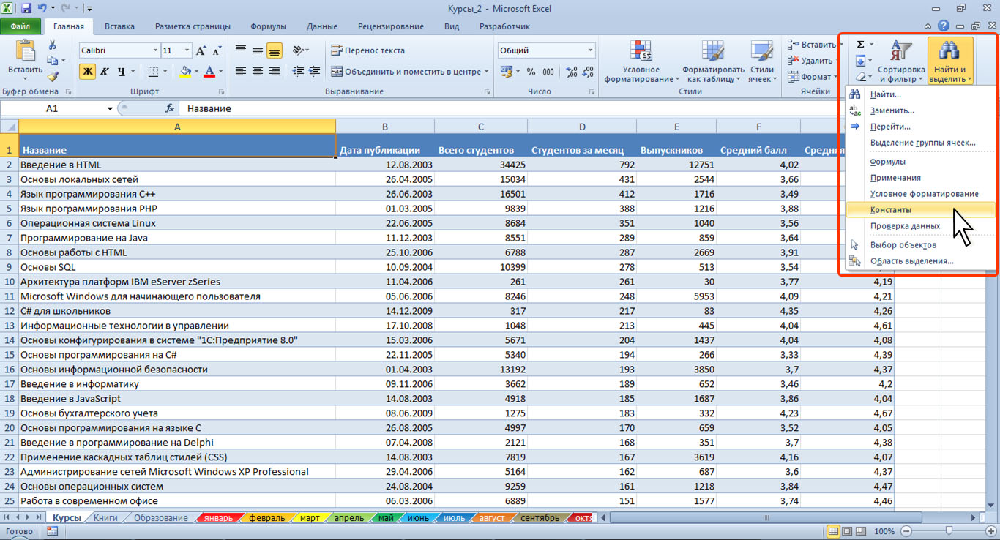Click the Format Painter brush icon
The width and height of the screenshot is (1000, 540).
coord(53,75)
